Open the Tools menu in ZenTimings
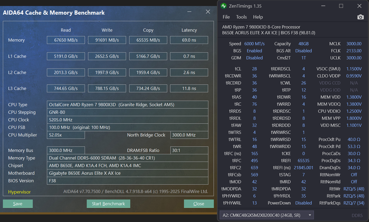 click(x=241, y=17)
